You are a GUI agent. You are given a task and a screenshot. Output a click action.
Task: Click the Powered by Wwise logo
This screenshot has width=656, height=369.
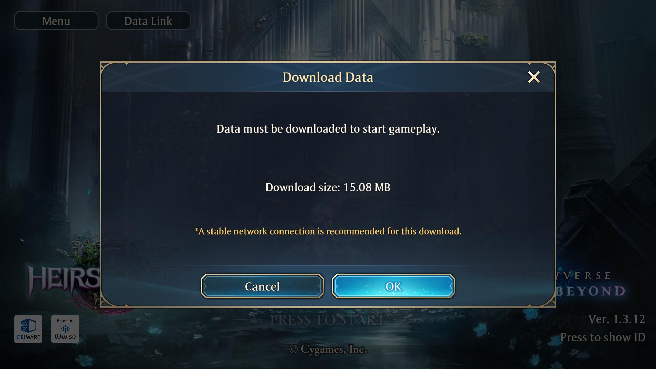65,329
